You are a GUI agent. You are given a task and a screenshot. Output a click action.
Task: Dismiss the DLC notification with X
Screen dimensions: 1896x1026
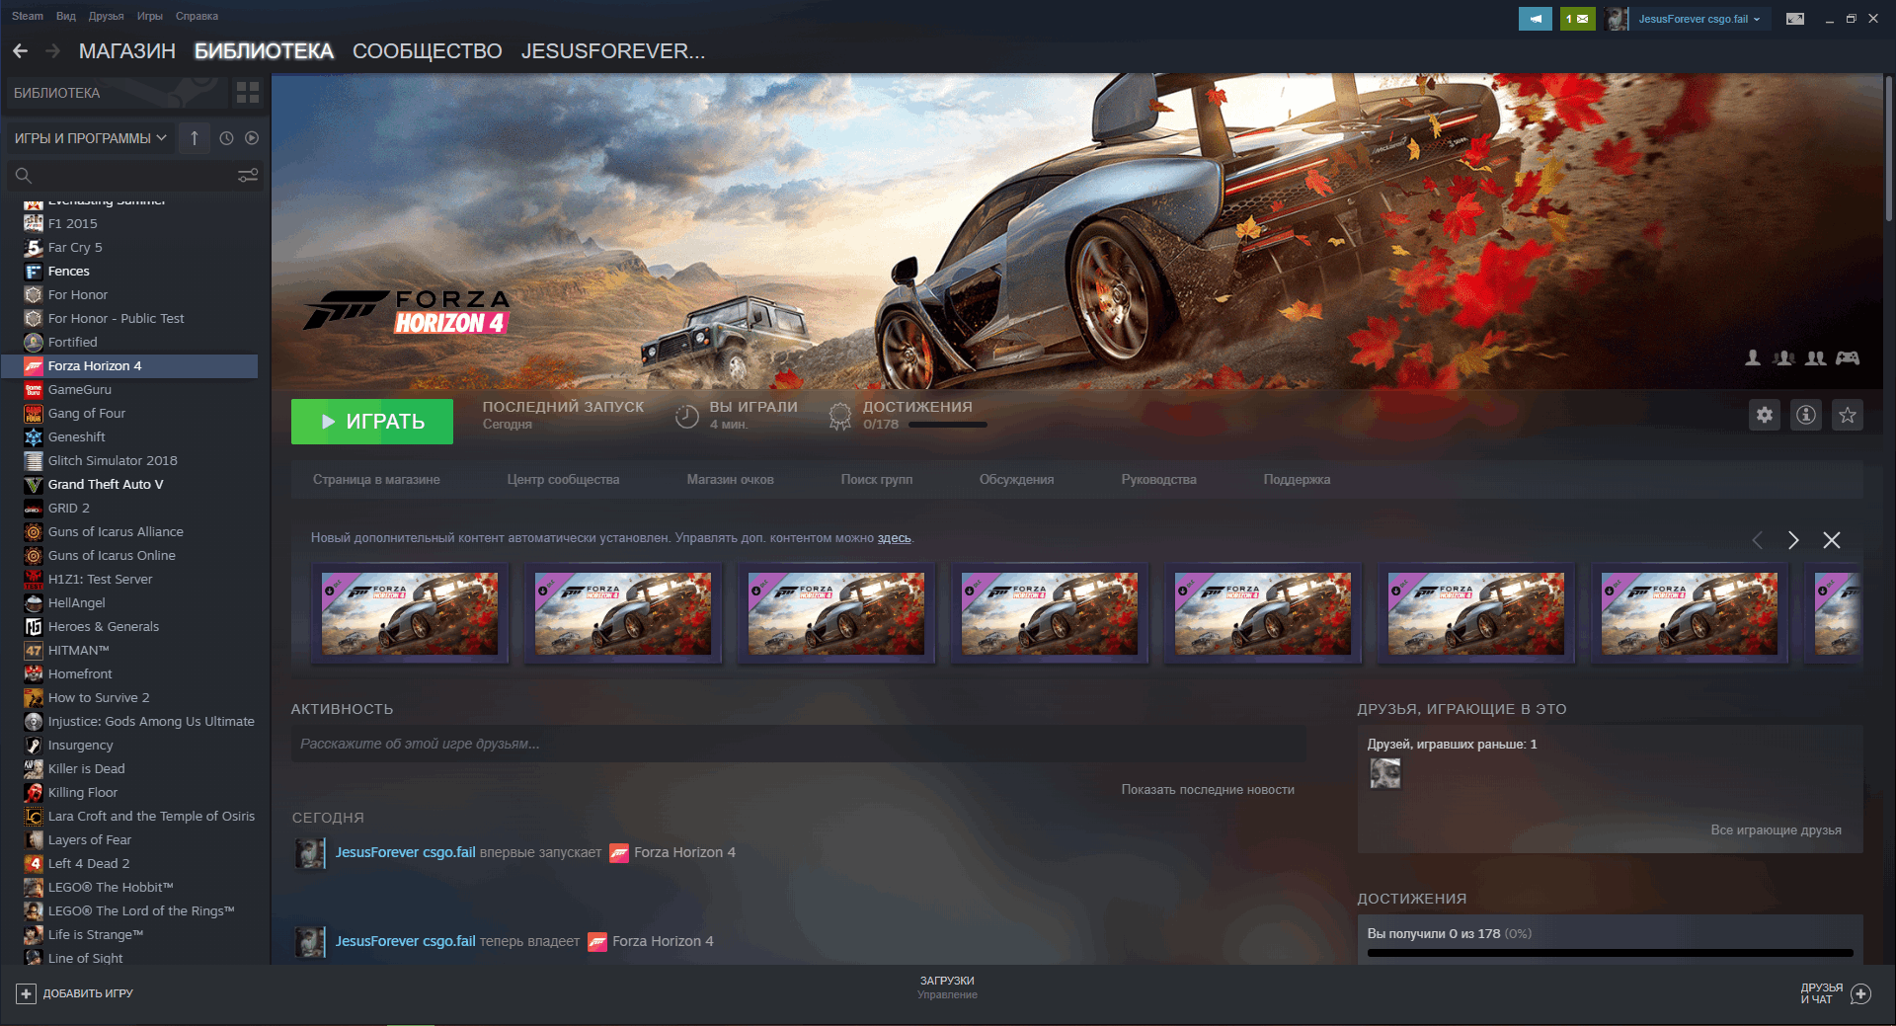point(1832,540)
